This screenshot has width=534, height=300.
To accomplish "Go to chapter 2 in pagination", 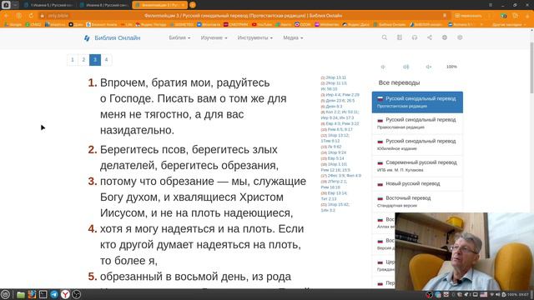I will 83,60.
